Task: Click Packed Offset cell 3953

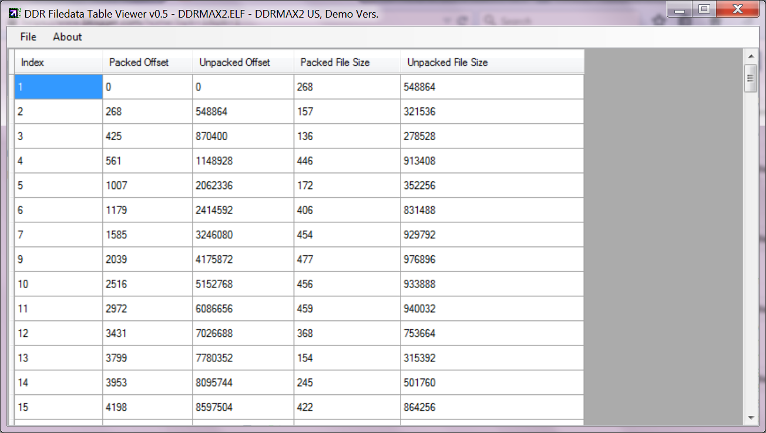Action: pyautogui.click(x=148, y=383)
